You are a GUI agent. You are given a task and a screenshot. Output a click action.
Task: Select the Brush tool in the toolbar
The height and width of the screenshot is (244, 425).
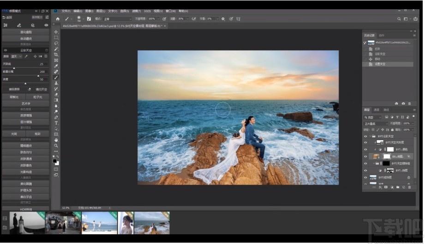pyautogui.click(x=56, y=77)
